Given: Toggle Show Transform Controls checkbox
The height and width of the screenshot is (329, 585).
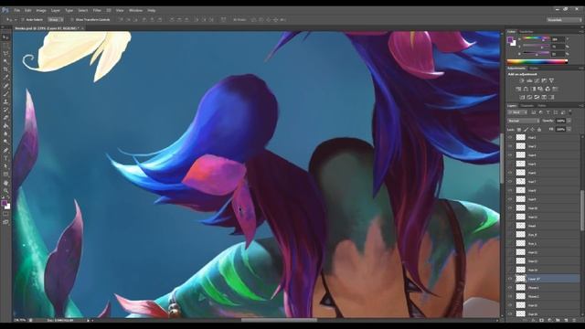Looking at the screenshot, I should pyautogui.click(x=72, y=19).
